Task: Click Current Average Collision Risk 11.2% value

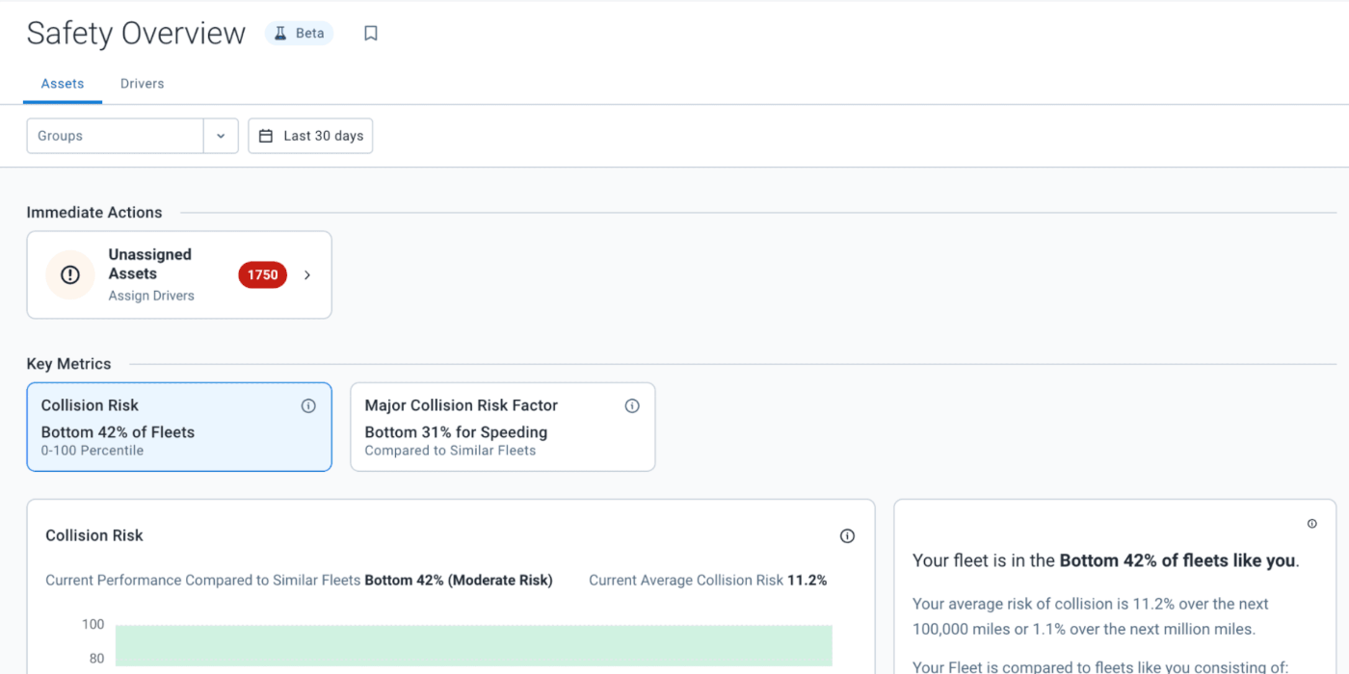Action: pos(807,581)
